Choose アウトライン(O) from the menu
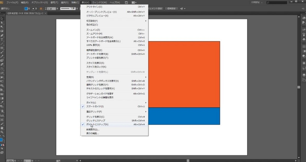This screenshot has width=306, height=162. pos(114,7)
